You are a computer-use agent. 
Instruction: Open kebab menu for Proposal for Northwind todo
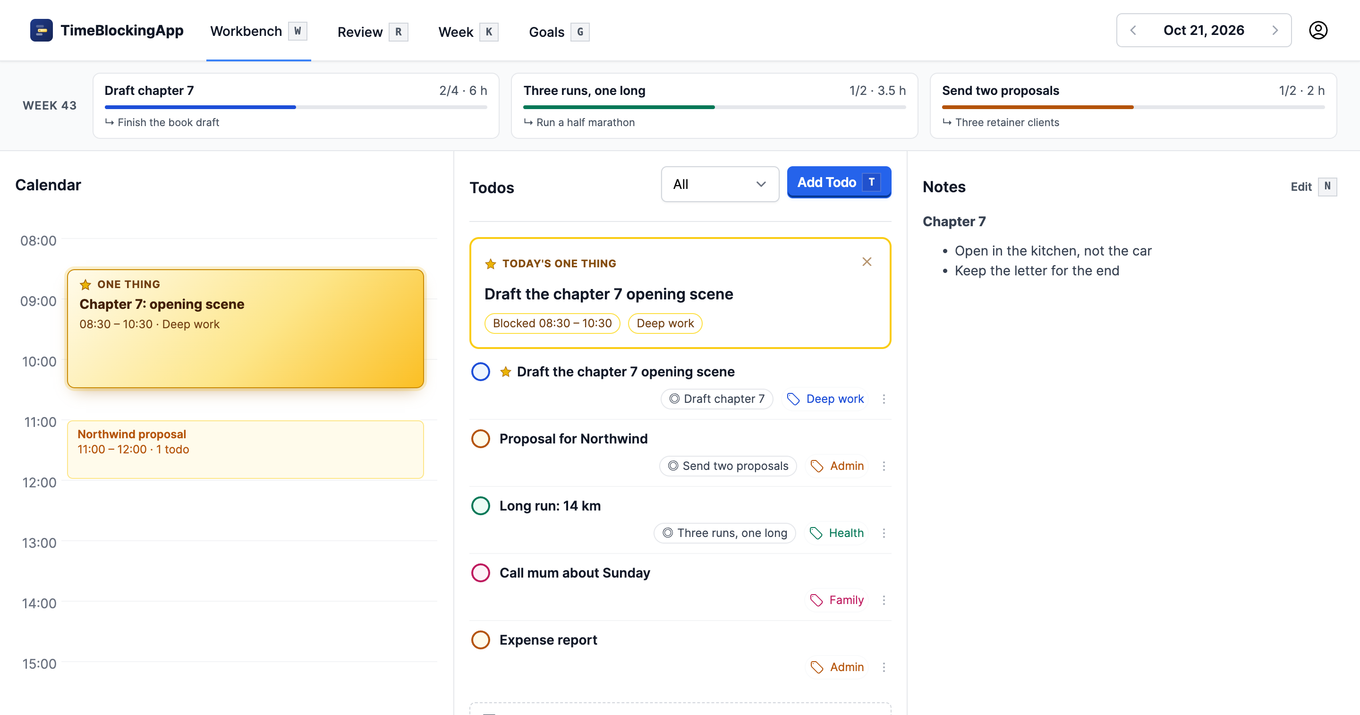coord(884,466)
